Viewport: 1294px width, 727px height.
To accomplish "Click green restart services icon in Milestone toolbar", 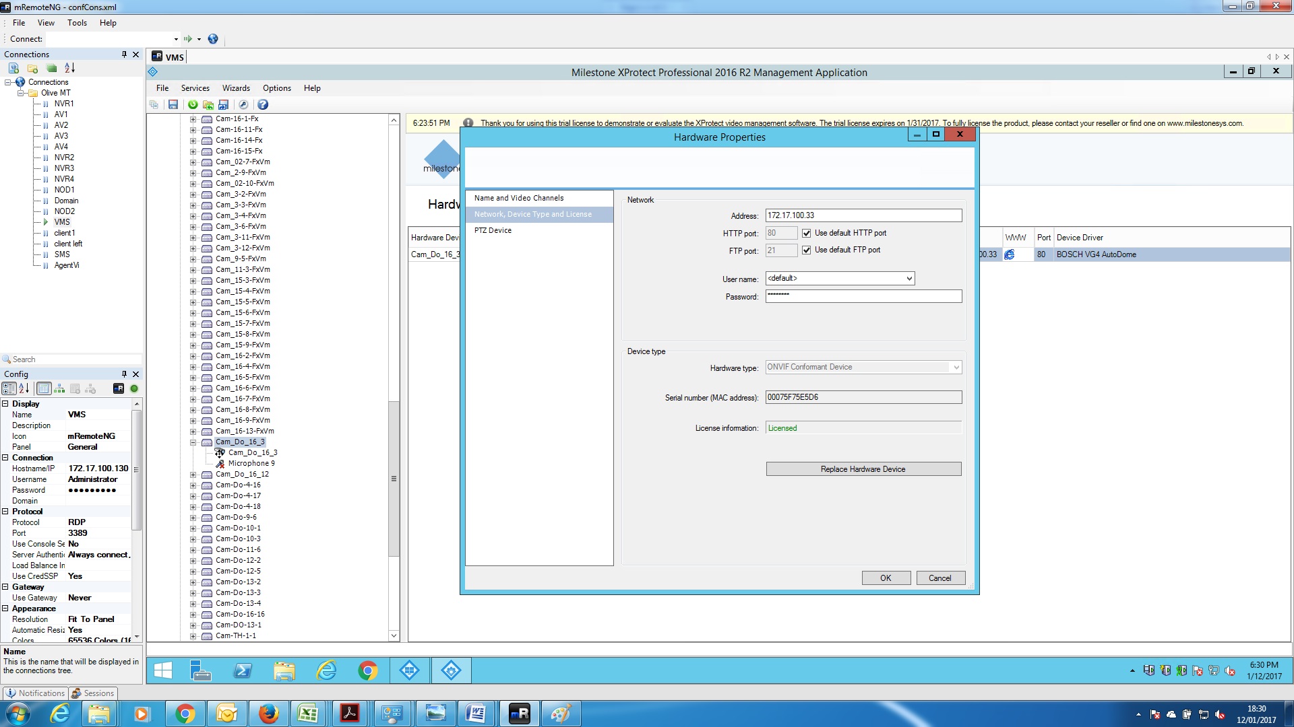I will point(193,105).
